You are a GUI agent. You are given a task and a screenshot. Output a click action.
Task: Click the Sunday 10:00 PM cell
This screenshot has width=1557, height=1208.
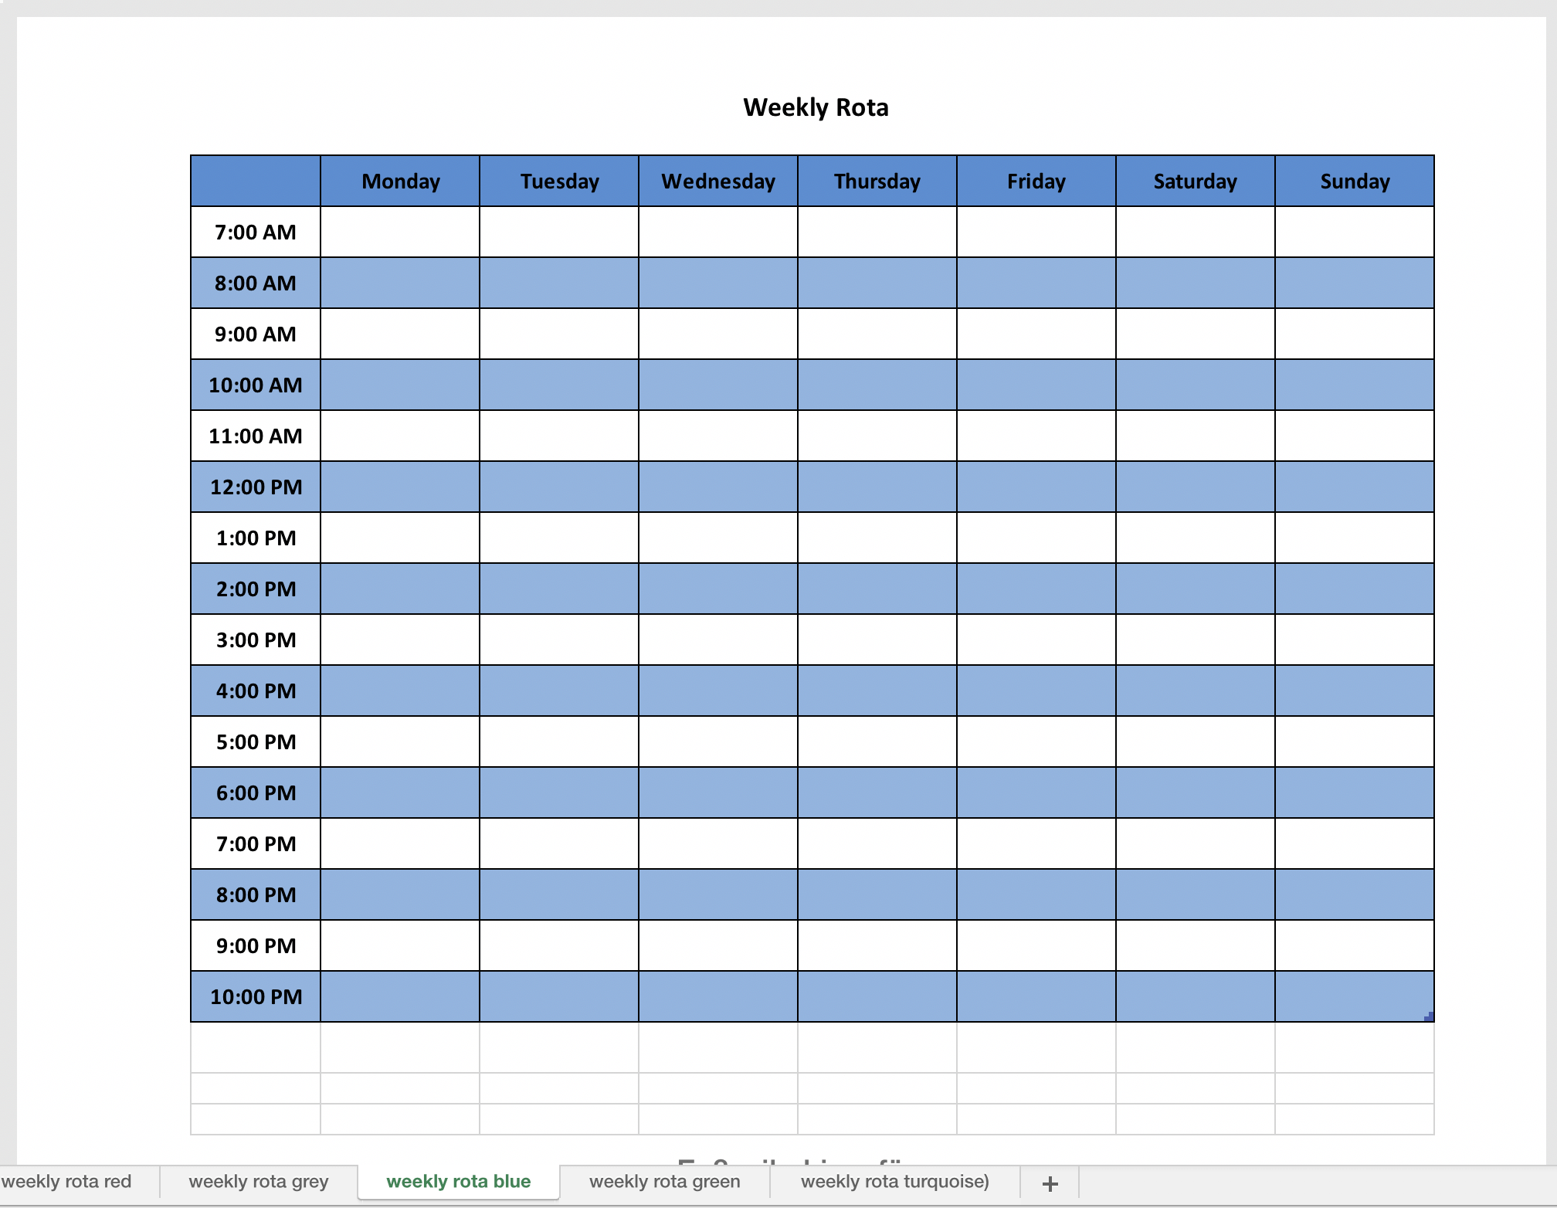[1355, 996]
